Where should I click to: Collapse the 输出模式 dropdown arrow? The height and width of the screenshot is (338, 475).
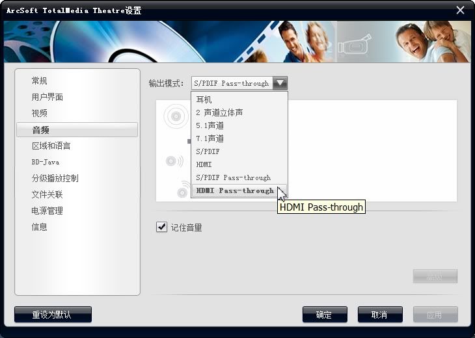(280, 83)
